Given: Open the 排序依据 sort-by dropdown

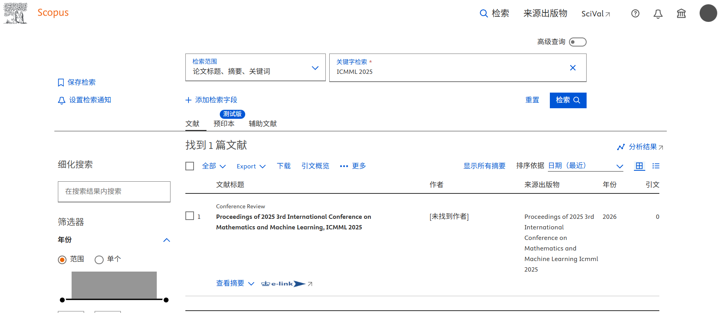Looking at the screenshot, I should pyautogui.click(x=585, y=166).
